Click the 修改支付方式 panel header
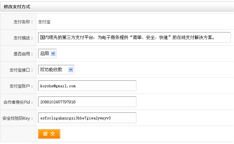Screen dimensions: 234x144 [17, 6]
